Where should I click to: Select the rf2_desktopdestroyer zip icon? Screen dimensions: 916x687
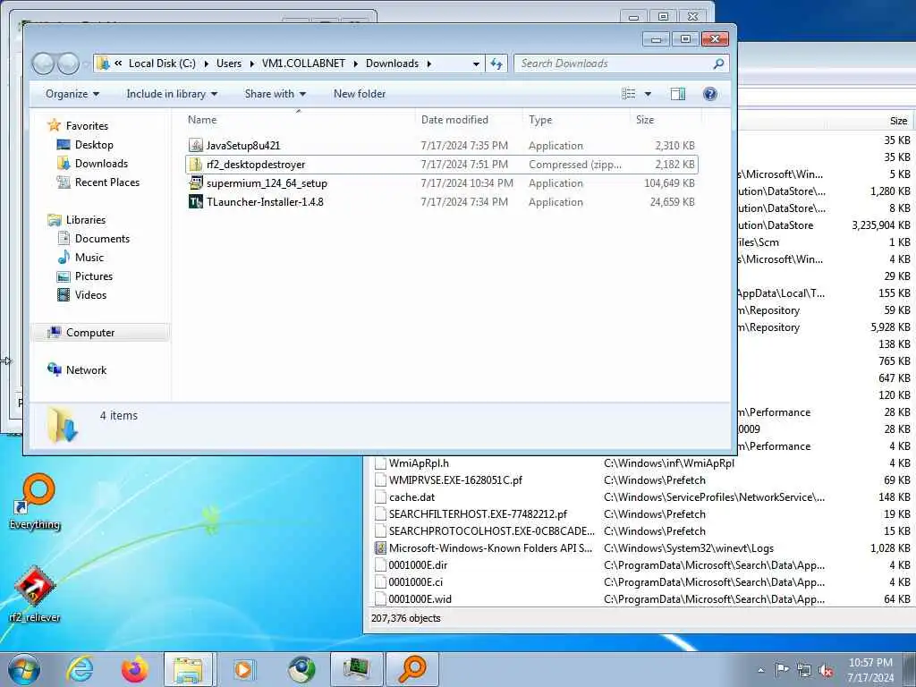coord(196,165)
